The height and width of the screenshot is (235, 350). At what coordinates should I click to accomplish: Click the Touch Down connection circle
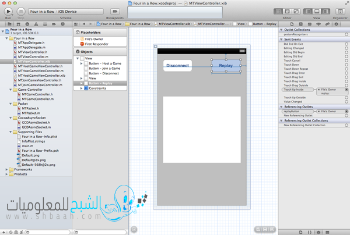click(x=346, y=65)
